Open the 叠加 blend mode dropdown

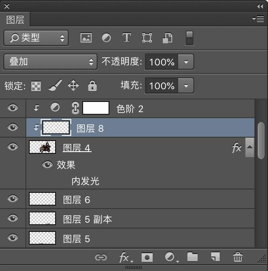click(50, 62)
